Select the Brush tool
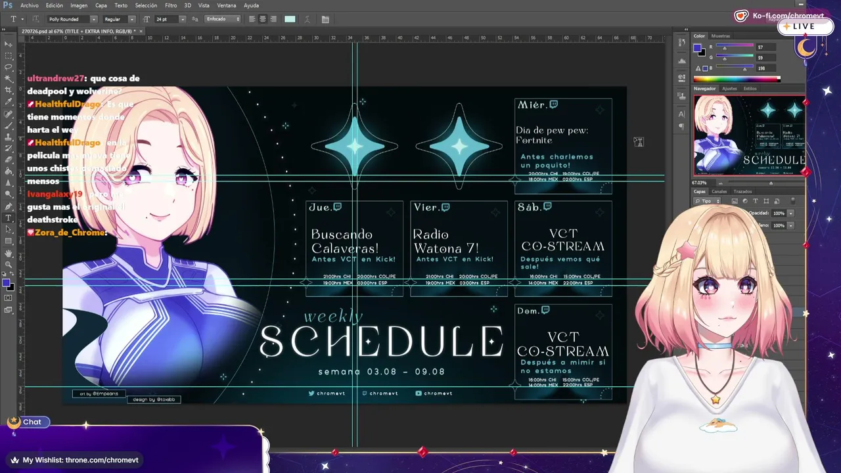The image size is (841, 473). [x=9, y=125]
